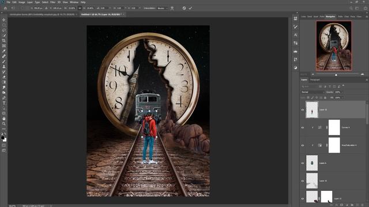The width and height of the screenshot is (369, 207).
Task: Open the Window menu
Action: (74, 2)
